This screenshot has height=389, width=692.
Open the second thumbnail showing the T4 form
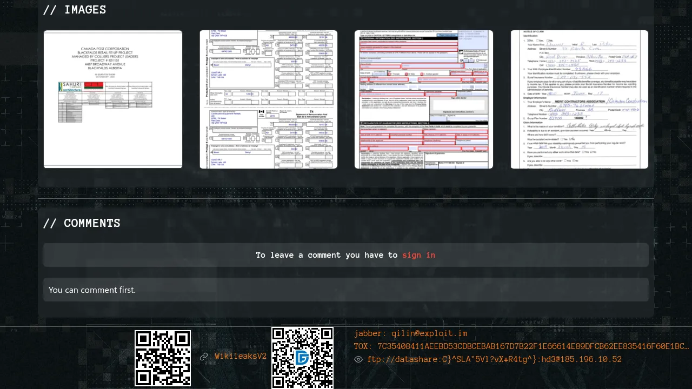click(269, 99)
